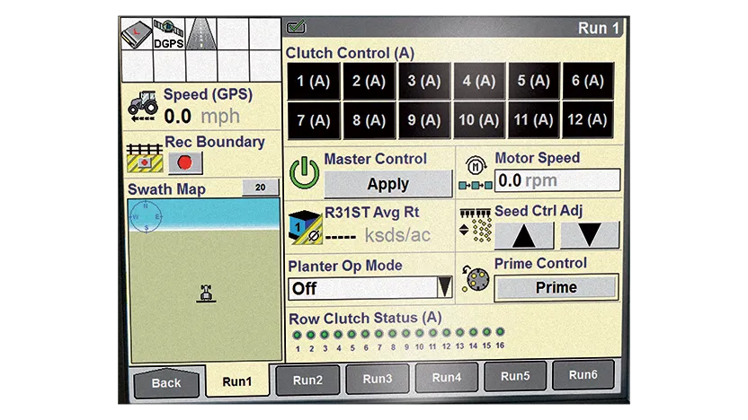748x420 pixels.
Task: Click row clutch status indicator 10
Action: [419, 333]
